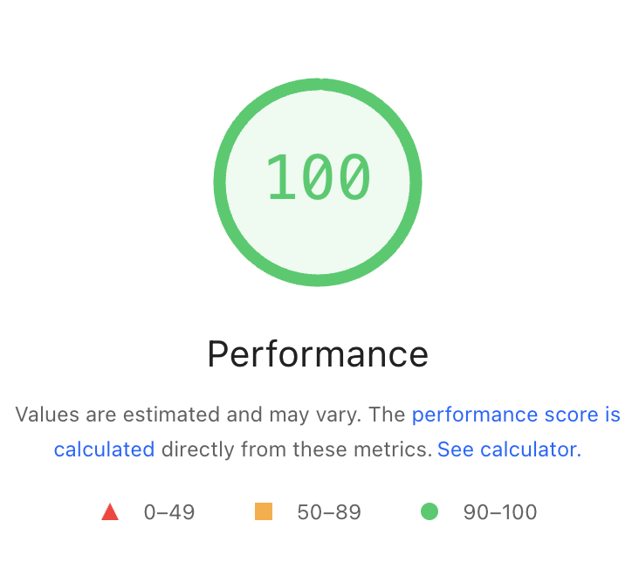Click the Performance category heading

tap(318, 354)
